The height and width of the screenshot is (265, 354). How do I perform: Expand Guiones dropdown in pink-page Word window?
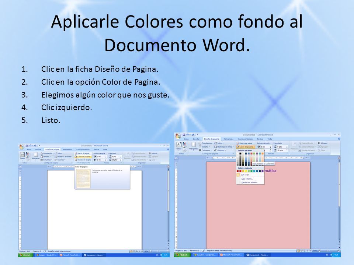tap(220, 150)
